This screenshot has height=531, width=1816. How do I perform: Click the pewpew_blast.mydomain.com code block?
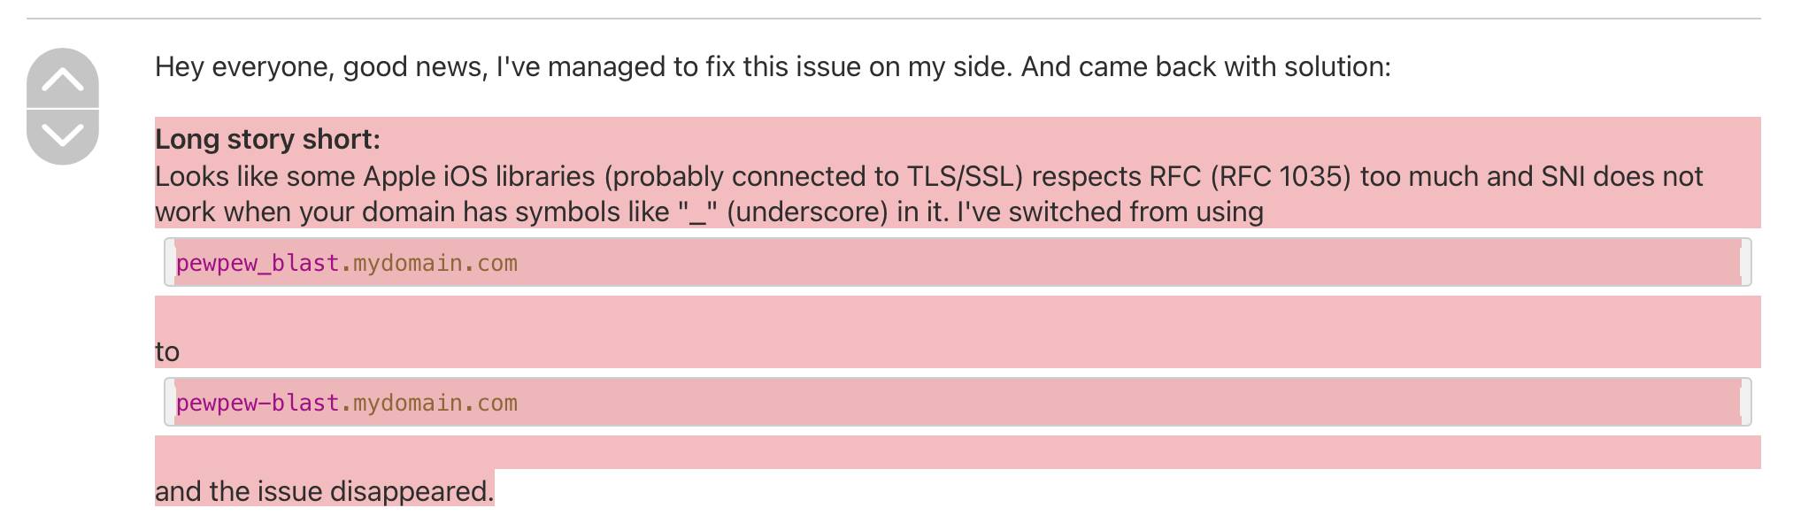coord(345,262)
